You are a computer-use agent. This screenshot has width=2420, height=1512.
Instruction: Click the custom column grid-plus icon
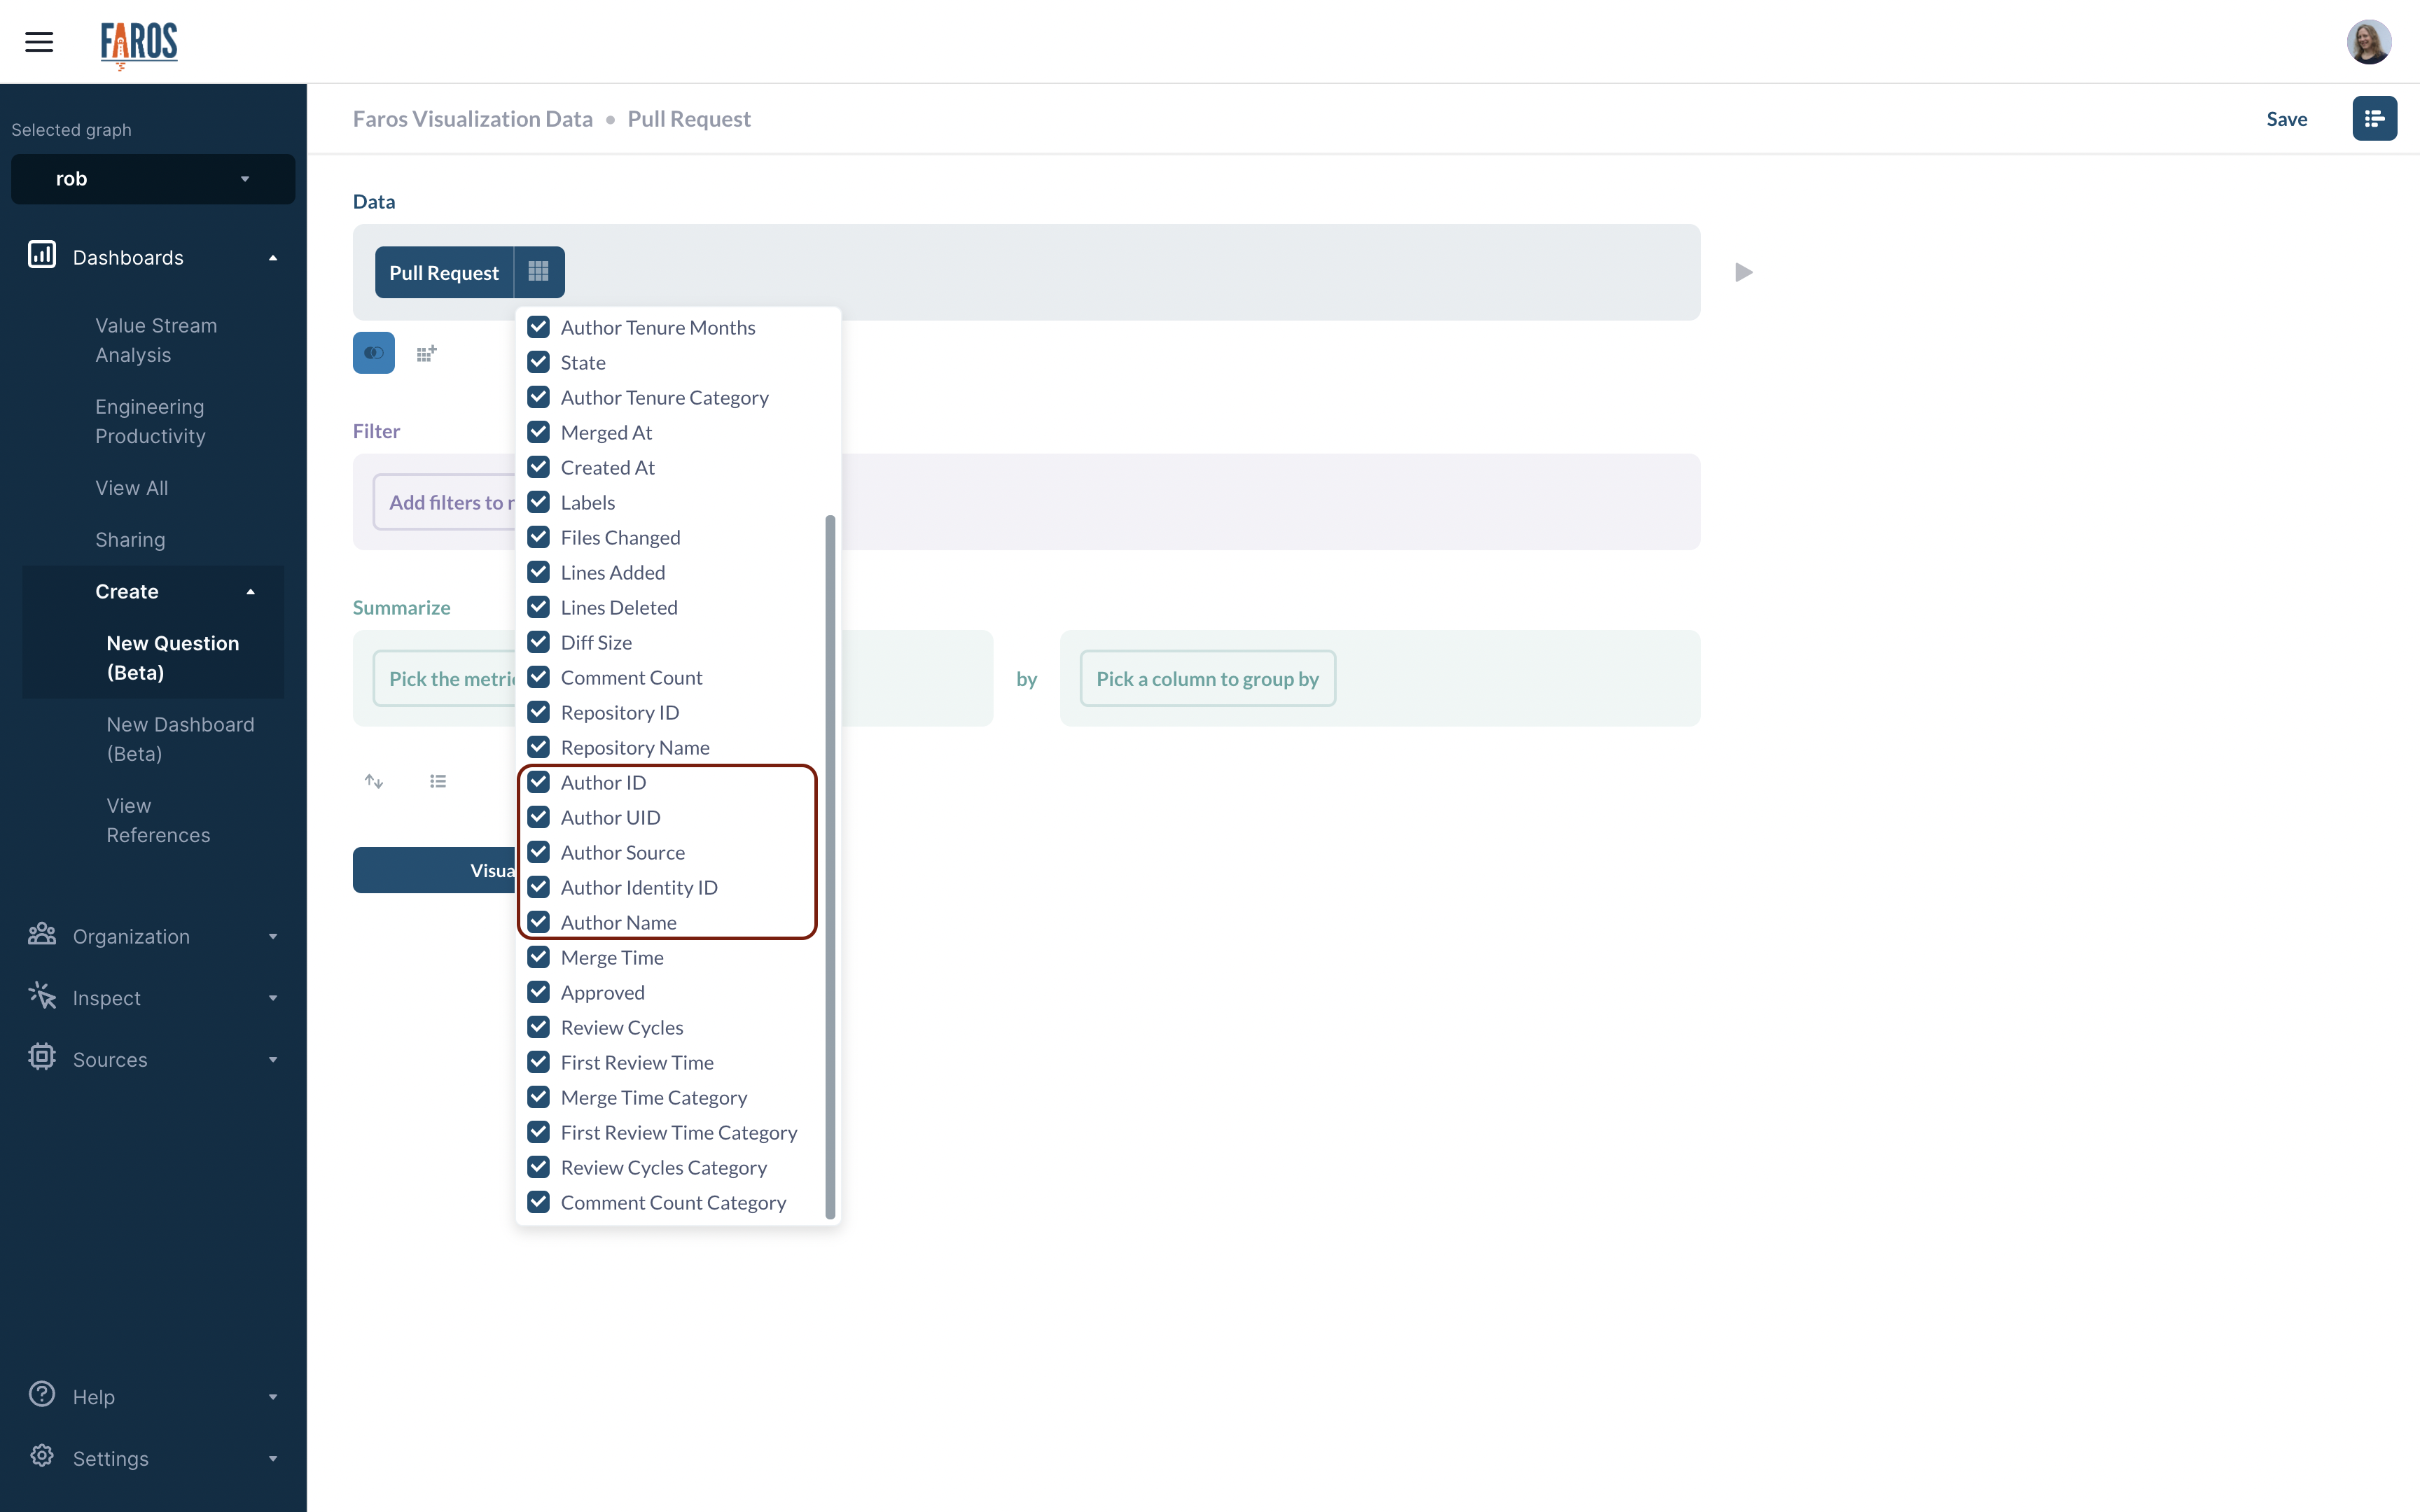[426, 353]
